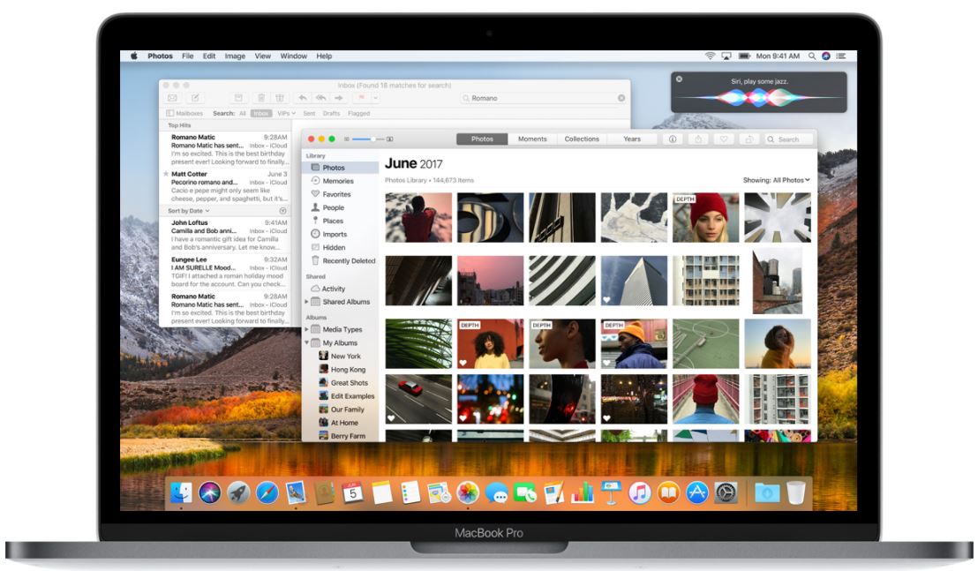
Task: Select the All search scope in Mail
Action: click(243, 114)
